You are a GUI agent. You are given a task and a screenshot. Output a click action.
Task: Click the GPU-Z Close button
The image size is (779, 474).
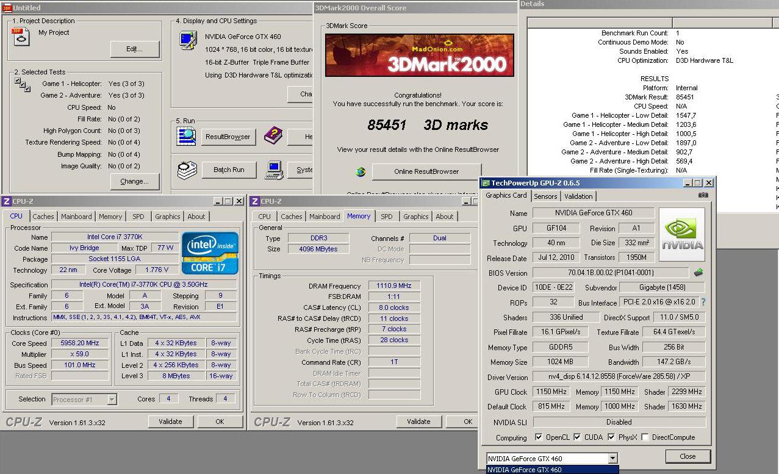tap(687, 456)
